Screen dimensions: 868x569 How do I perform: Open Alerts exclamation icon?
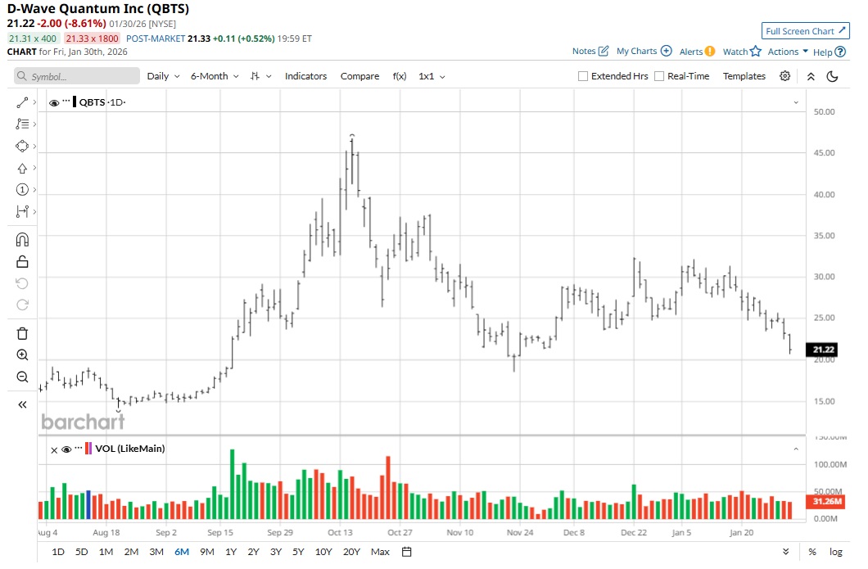[x=710, y=52]
